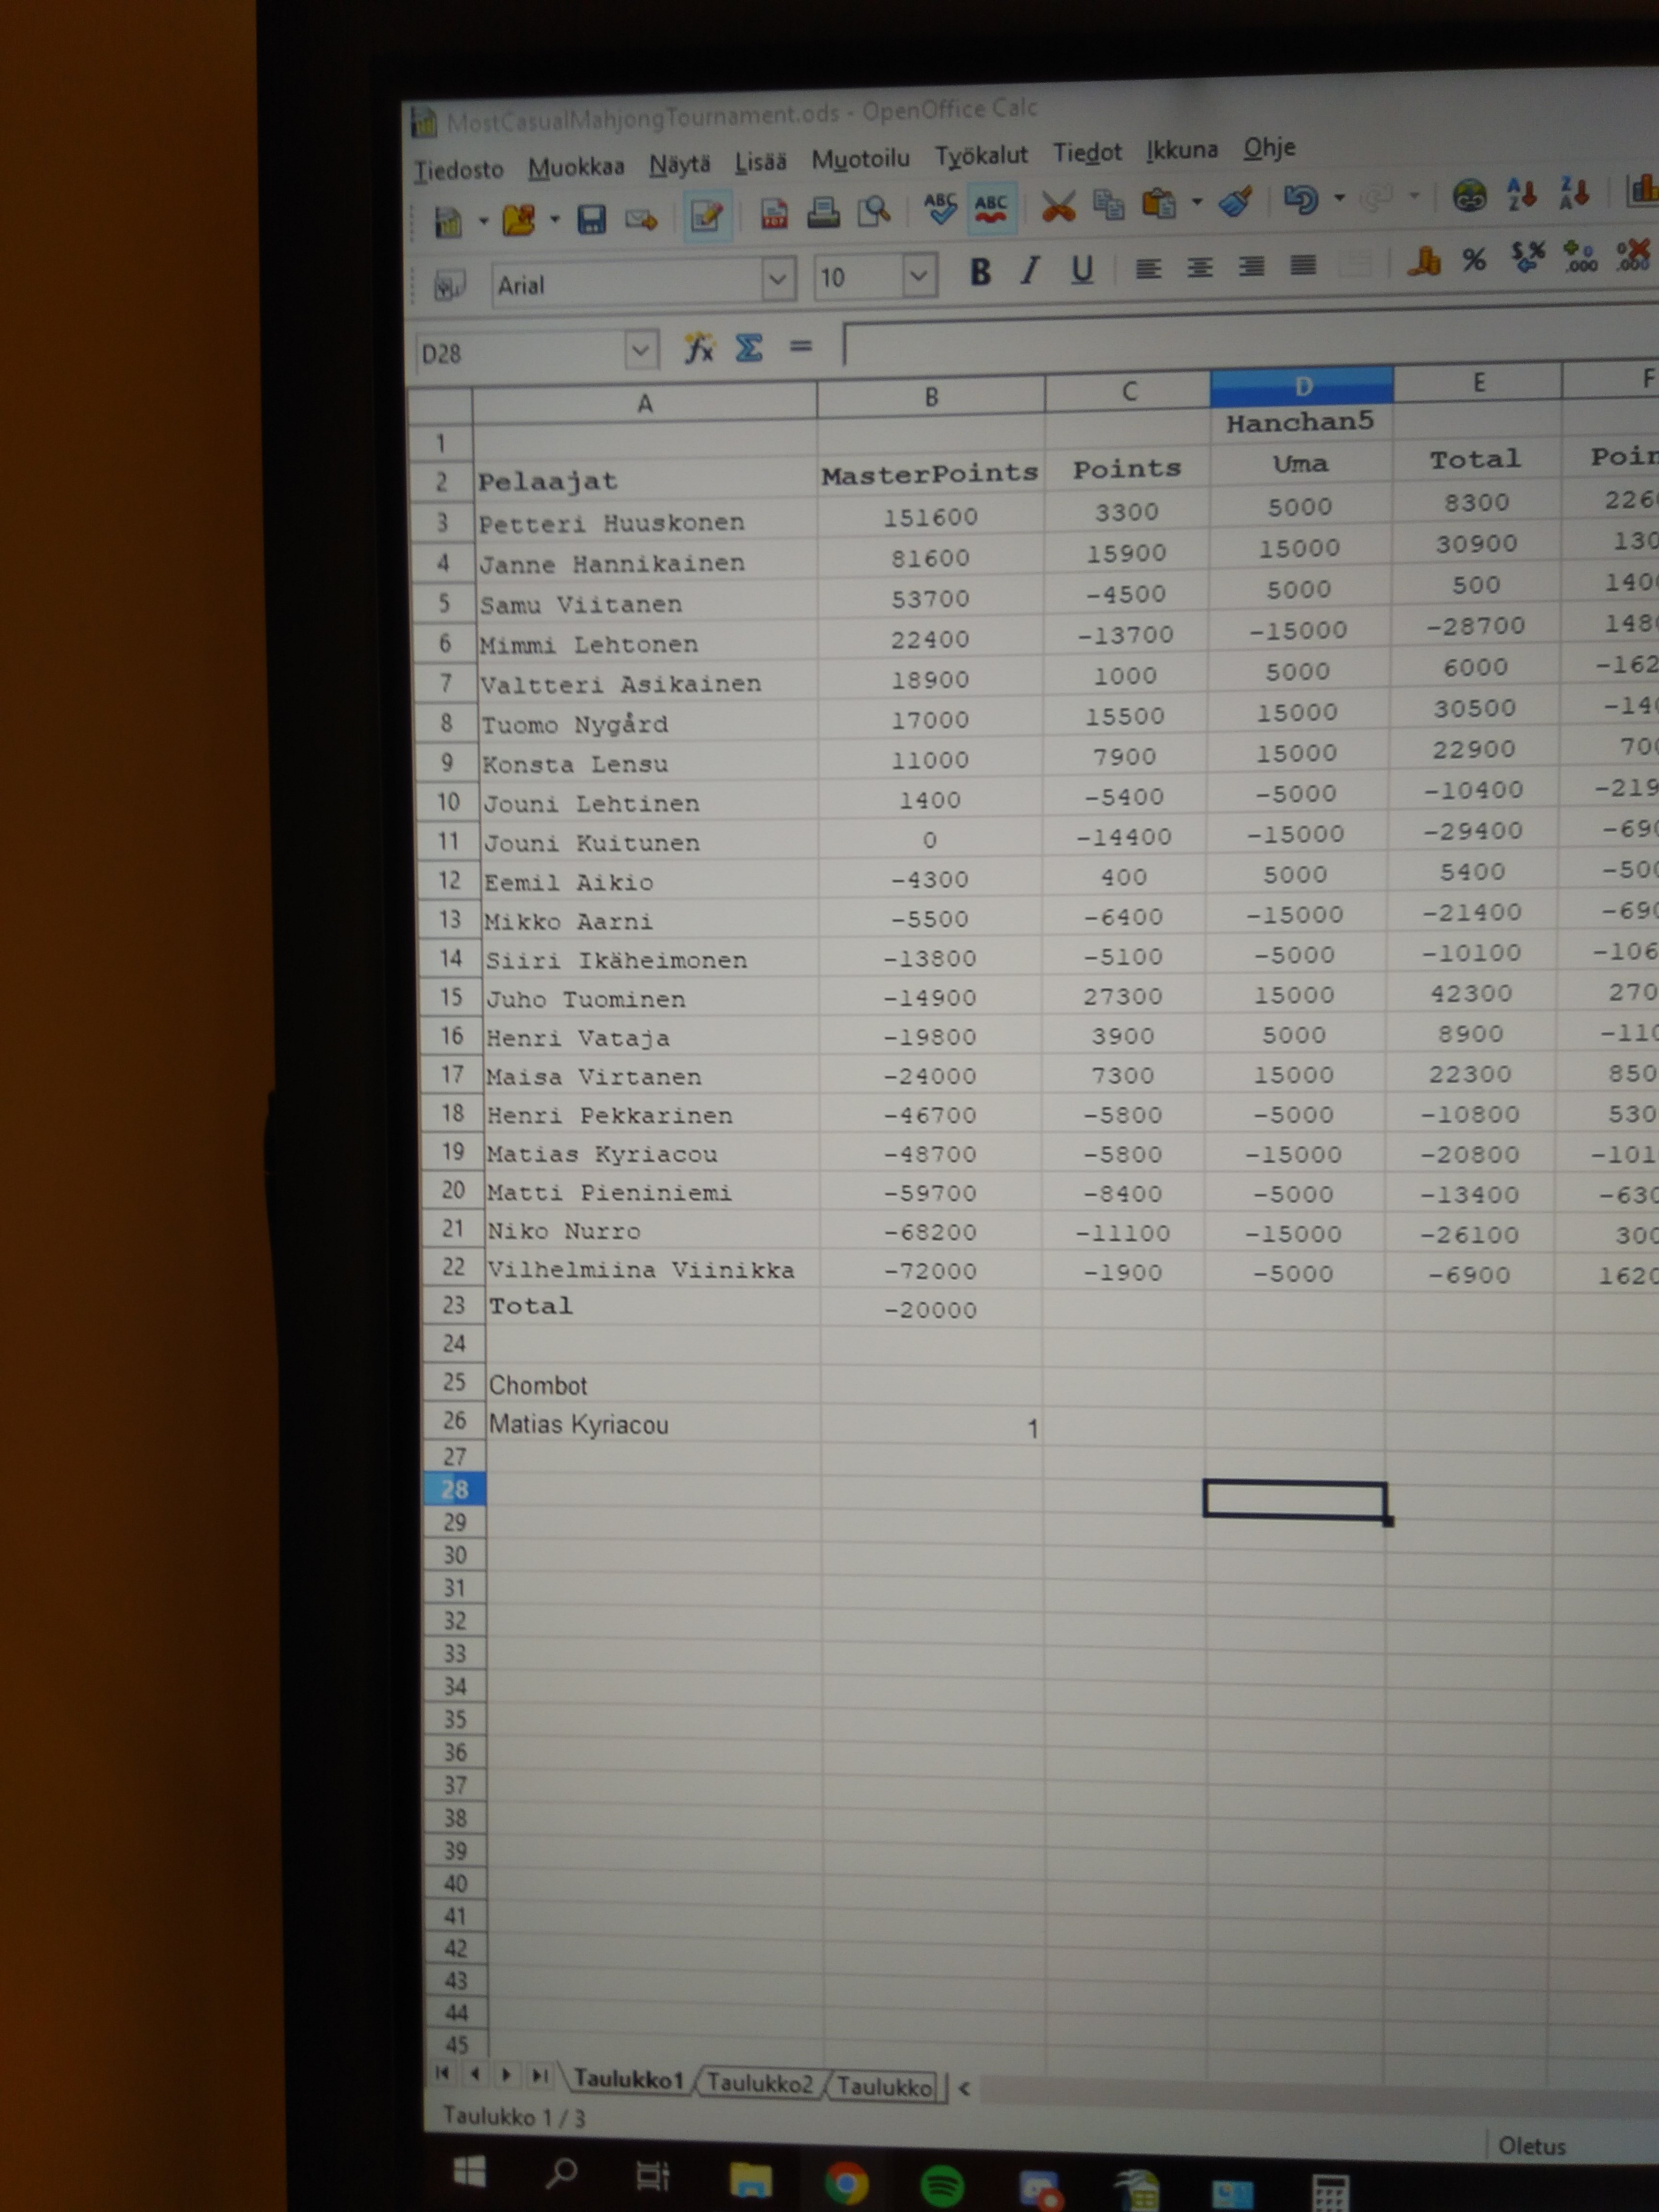Click the Undo arrow icon
This screenshot has width=1659, height=2212.
[x=1300, y=199]
